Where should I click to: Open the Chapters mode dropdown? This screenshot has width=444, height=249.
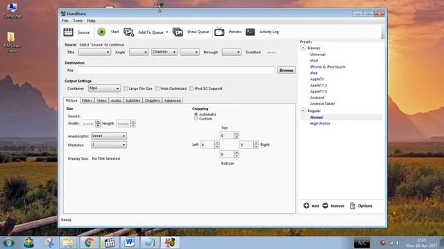(164, 52)
